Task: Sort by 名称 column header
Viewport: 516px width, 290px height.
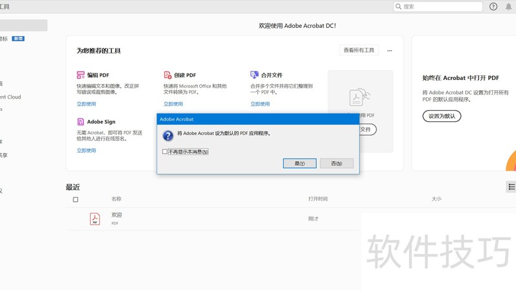Action: (x=117, y=199)
